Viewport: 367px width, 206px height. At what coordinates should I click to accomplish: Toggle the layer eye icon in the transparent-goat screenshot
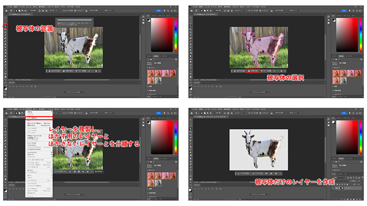(333, 188)
